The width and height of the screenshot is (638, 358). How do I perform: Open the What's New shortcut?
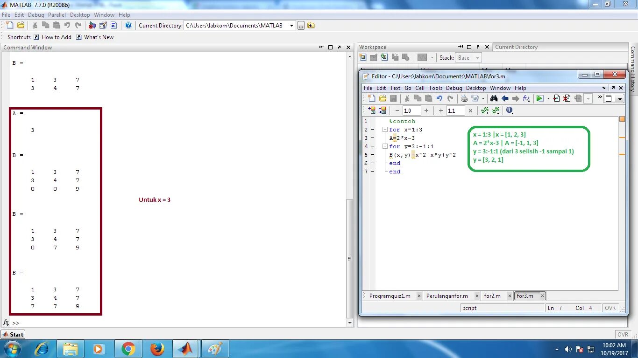pyautogui.click(x=95, y=37)
